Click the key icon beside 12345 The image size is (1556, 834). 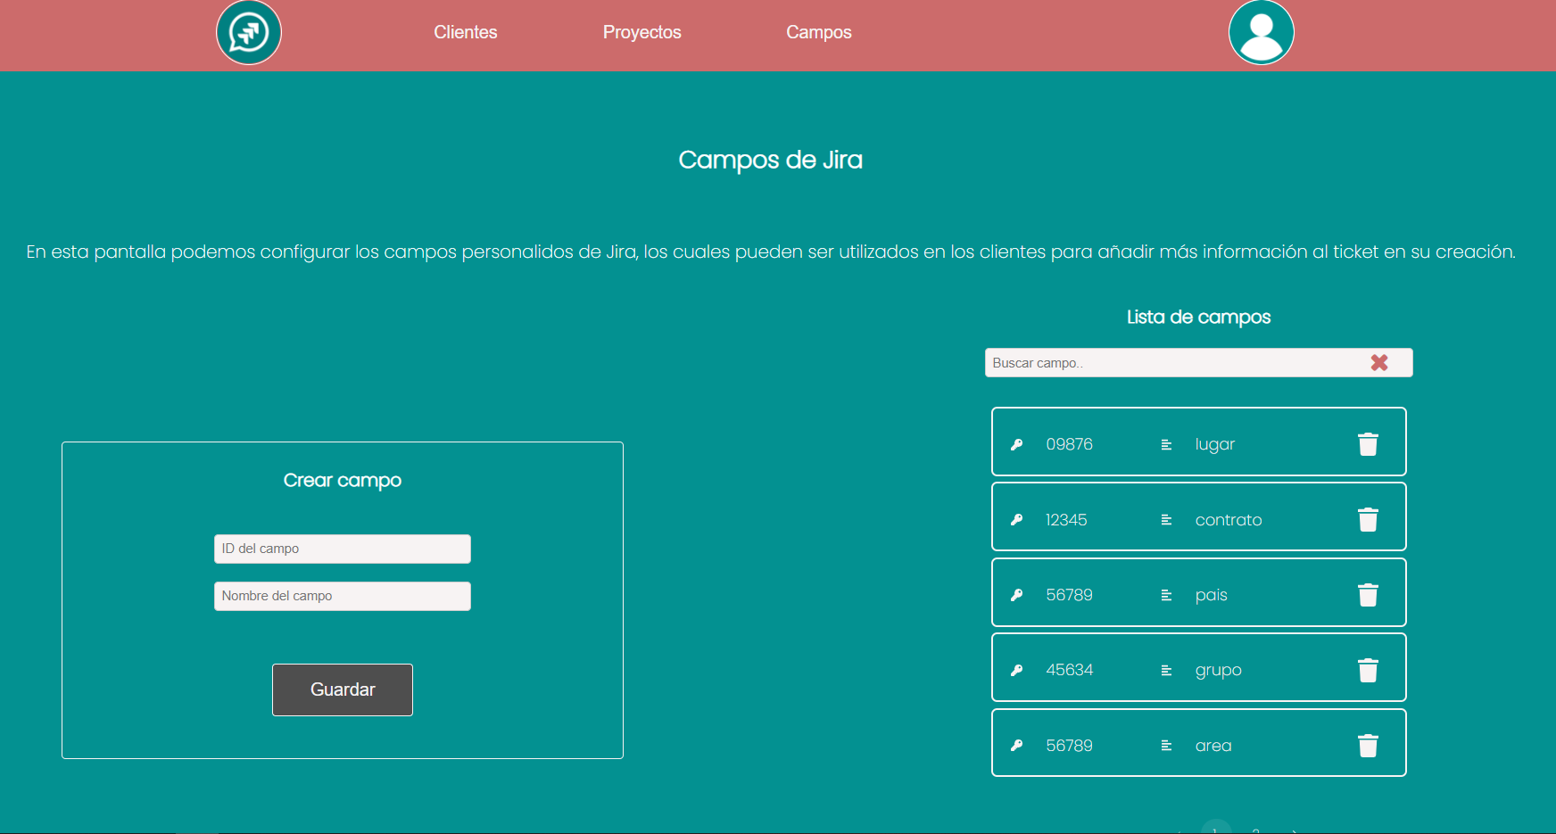click(1017, 519)
